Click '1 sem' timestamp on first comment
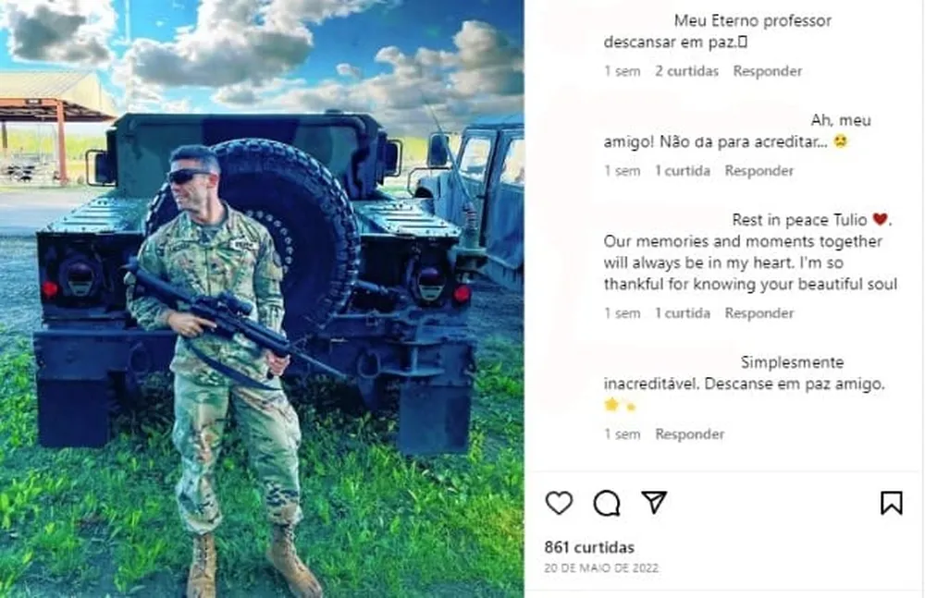 pos(623,71)
